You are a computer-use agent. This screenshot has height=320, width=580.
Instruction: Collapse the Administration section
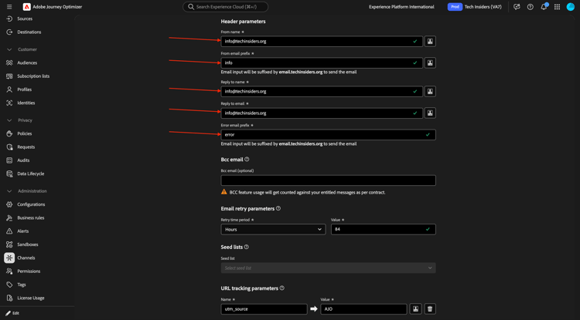tap(9, 191)
